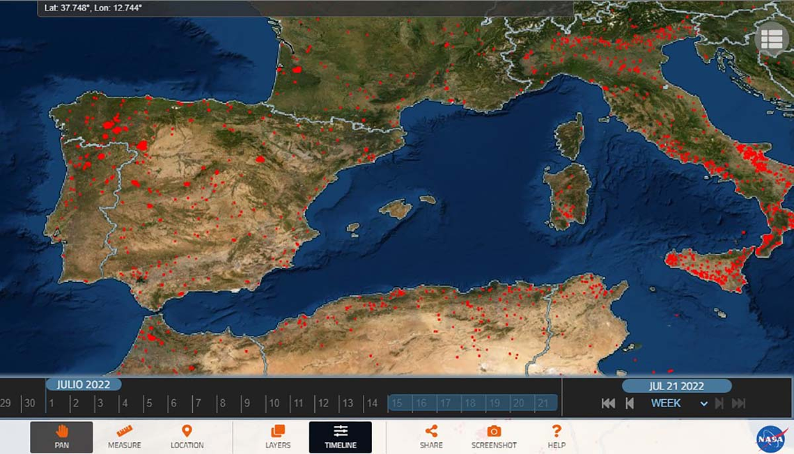This screenshot has height=454, width=794.
Task: Toggle the Timeline panel off
Action: [x=340, y=437]
